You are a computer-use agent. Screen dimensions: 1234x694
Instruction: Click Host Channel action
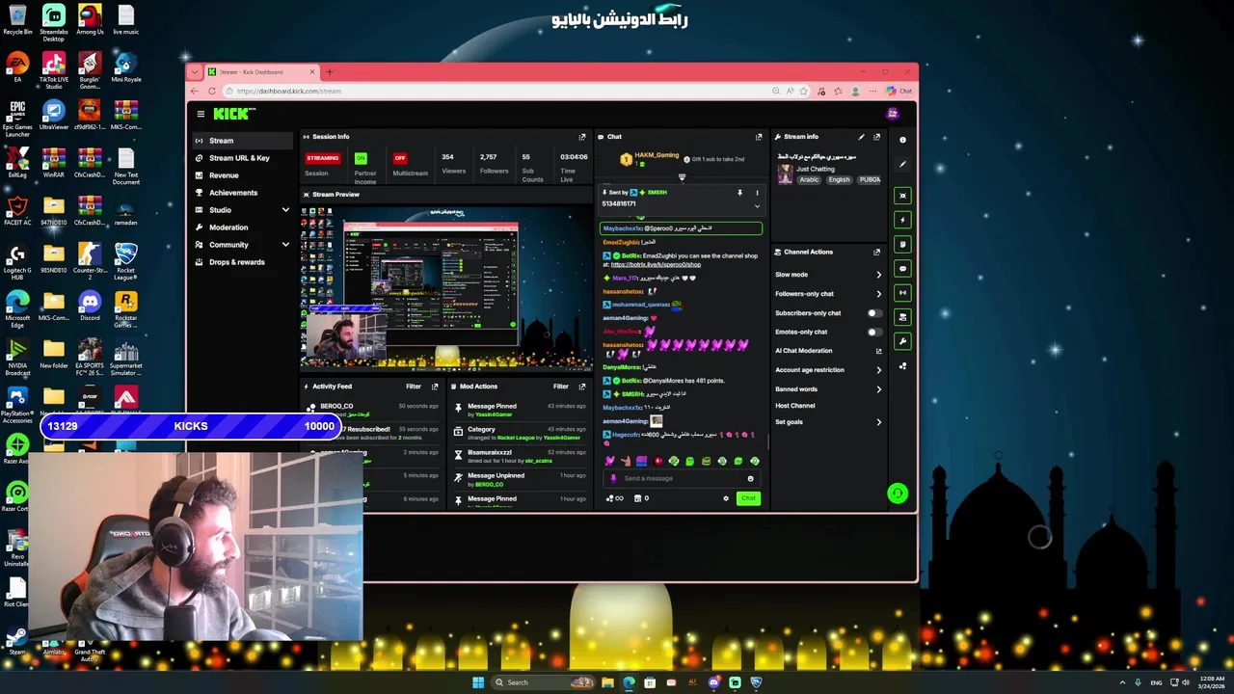pyautogui.click(x=795, y=406)
